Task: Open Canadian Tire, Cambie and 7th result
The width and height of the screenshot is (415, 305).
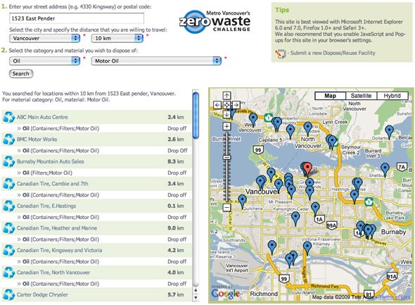Action: (53, 184)
